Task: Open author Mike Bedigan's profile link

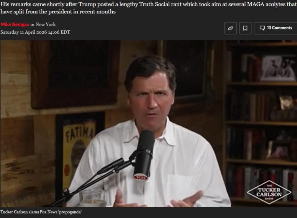Action: 15,24
